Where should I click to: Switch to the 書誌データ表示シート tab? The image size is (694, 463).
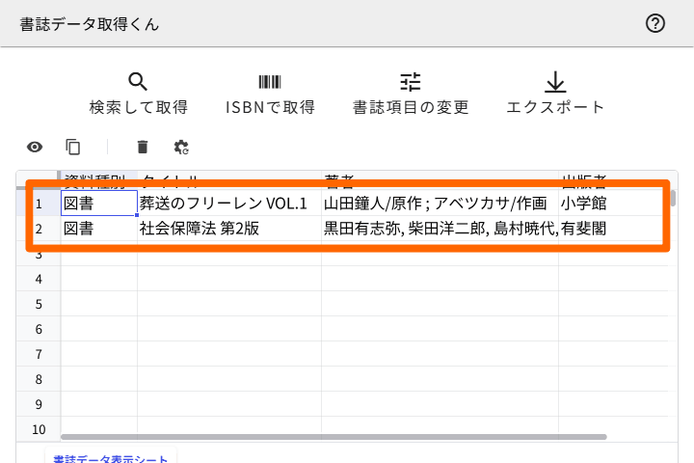click(x=110, y=459)
